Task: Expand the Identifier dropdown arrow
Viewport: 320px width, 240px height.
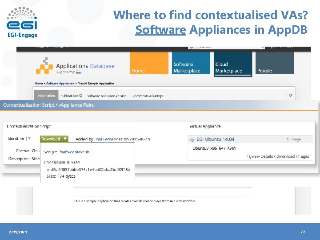Action: point(29,138)
